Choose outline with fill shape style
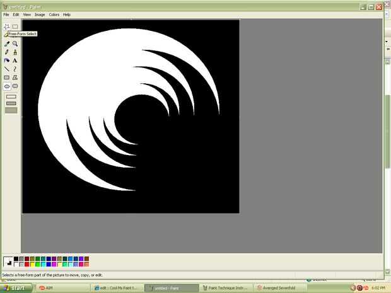The image size is (391, 293). (11, 103)
